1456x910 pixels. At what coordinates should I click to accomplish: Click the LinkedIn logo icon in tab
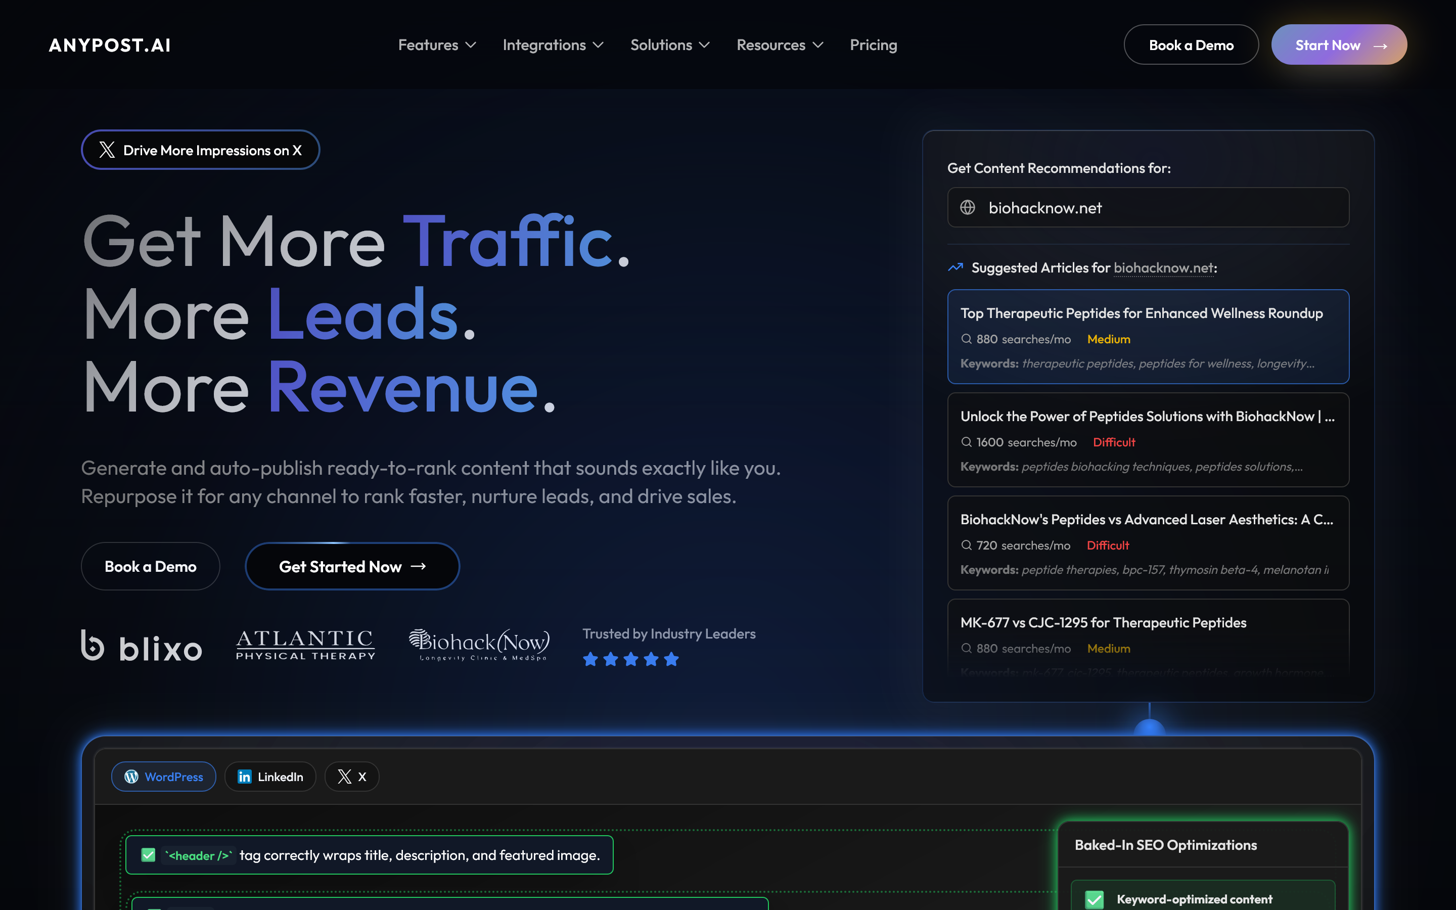click(244, 777)
